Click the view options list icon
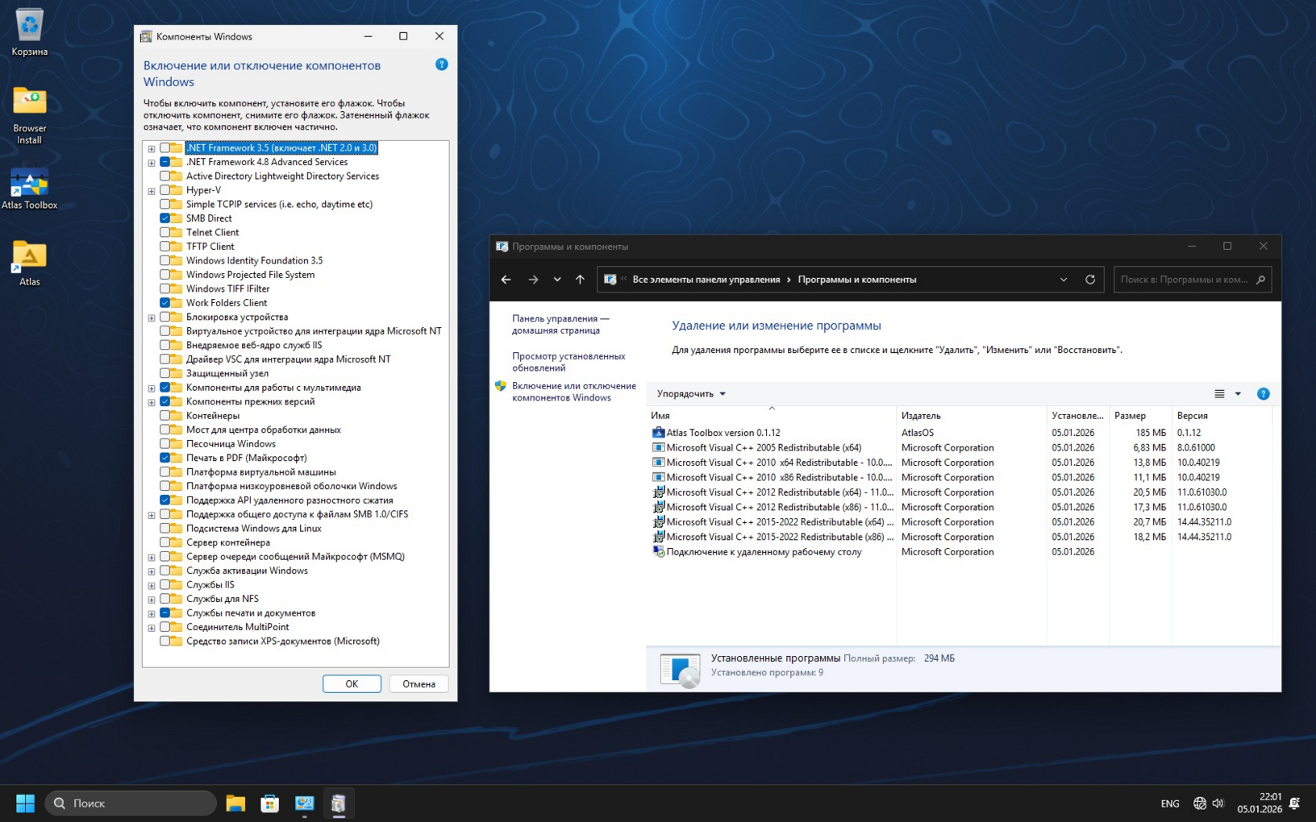Image resolution: width=1316 pixels, height=822 pixels. coord(1219,394)
